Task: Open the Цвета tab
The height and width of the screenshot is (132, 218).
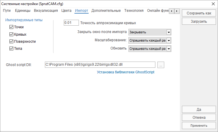Action: (x=66, y=11)
